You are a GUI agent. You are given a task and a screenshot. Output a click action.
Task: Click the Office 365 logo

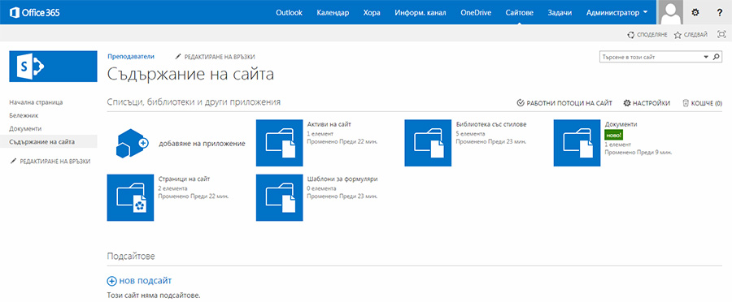pos(34,13)
